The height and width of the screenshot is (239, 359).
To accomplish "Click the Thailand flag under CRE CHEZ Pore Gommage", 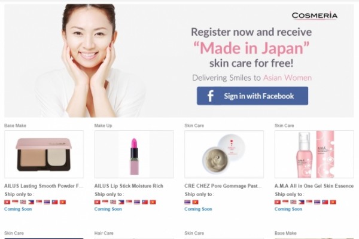I will point(187,202).
